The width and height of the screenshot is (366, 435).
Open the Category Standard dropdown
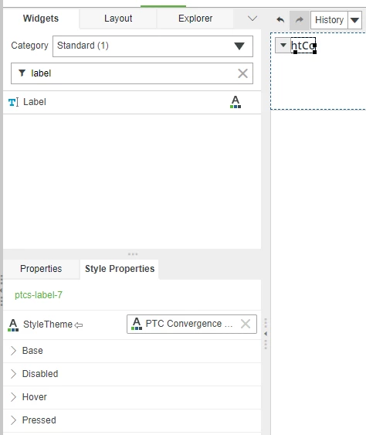(153, 46)
